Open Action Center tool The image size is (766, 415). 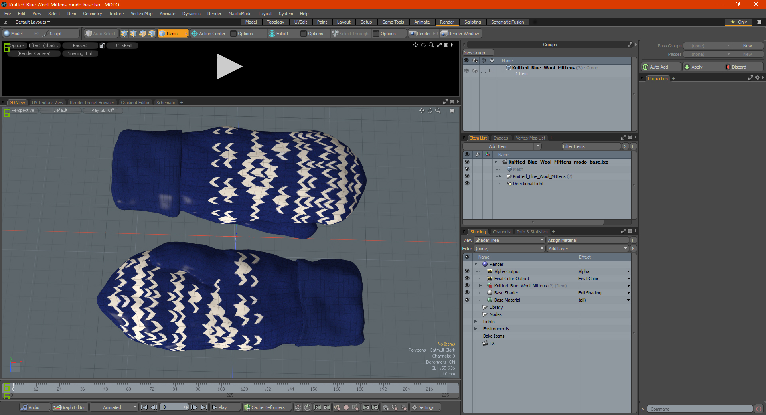click(x=209, y=34)
